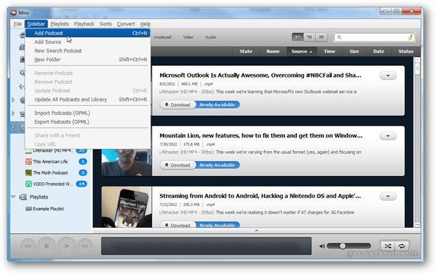Select This American Life podcast

coord(50,162)
